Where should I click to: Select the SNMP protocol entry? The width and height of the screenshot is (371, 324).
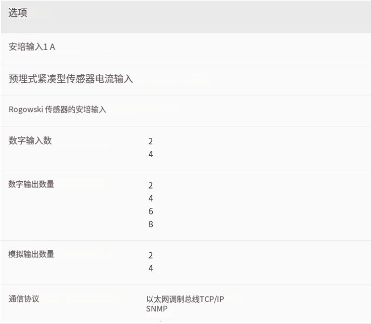click(x=157, y=309)
